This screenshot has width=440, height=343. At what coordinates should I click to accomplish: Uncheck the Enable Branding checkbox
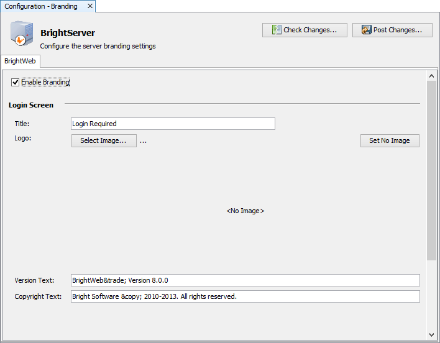coord(16,82)
